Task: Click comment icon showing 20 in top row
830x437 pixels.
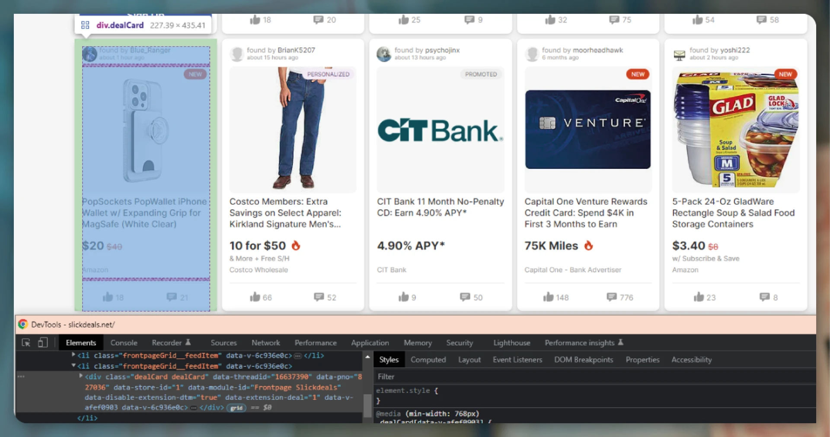Action: (x=319, y=19)
